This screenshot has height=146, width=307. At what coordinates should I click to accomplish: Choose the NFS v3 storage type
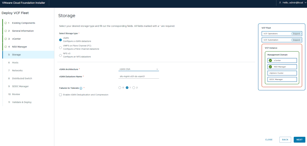point(61,55)
